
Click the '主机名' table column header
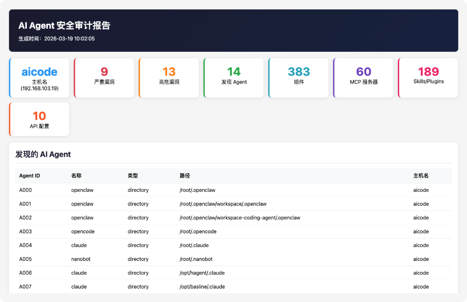(x=421, y=176)
